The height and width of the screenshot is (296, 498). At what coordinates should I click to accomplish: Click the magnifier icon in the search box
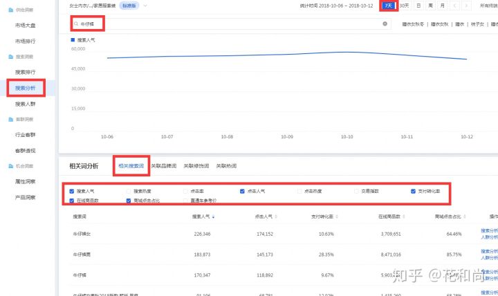(75, 24)
